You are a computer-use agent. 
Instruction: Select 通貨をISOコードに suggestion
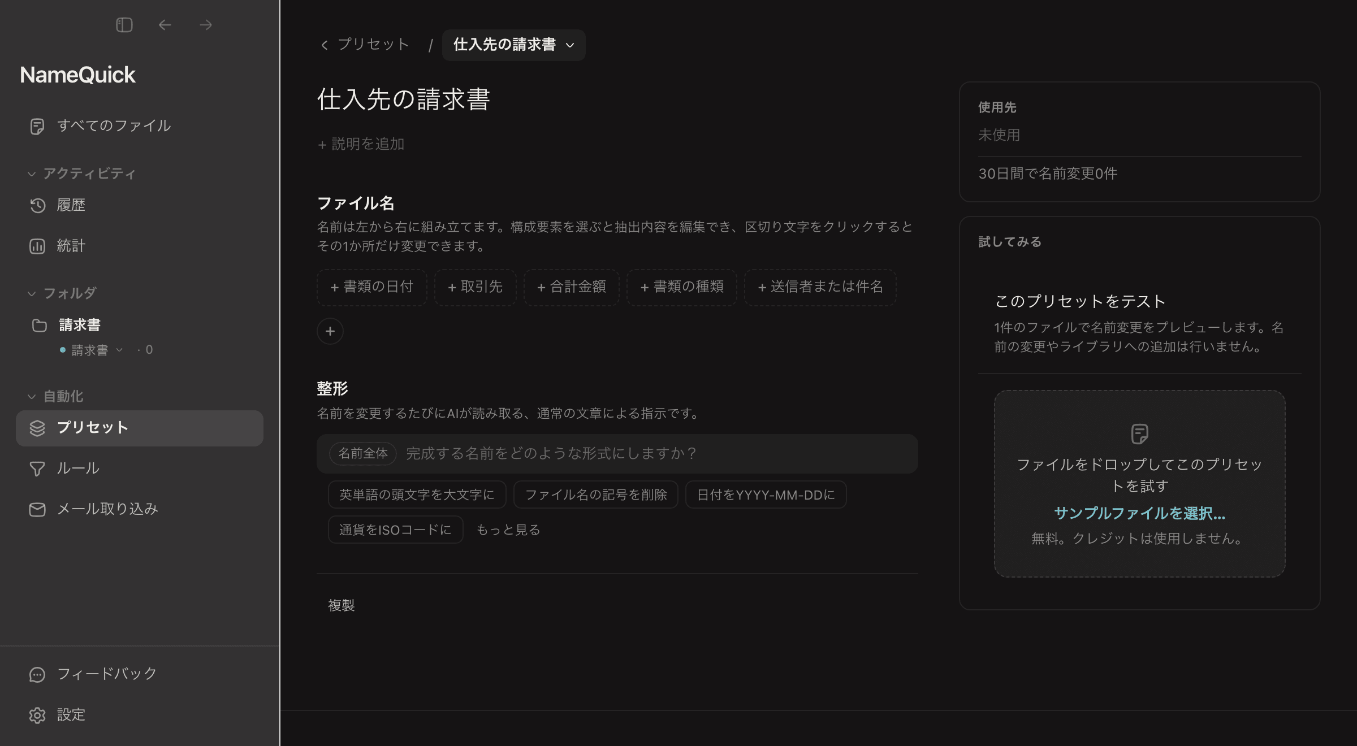pos(395,530)
